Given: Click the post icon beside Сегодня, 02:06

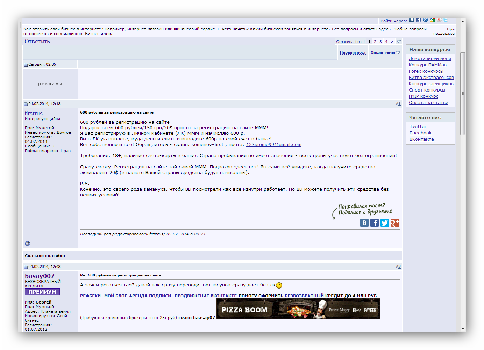Looking at the screenshot, I should 26,65.
